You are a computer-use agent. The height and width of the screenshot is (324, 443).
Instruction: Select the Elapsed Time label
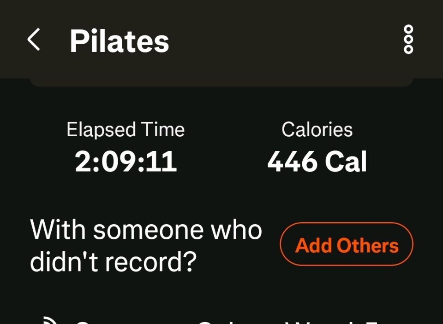[126, 130]
